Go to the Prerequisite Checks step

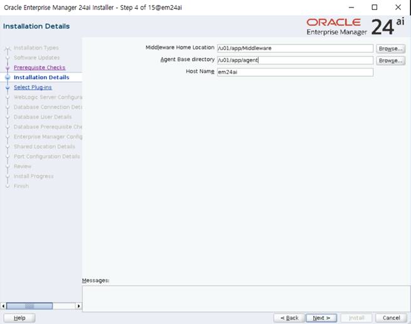pos(40,67)
